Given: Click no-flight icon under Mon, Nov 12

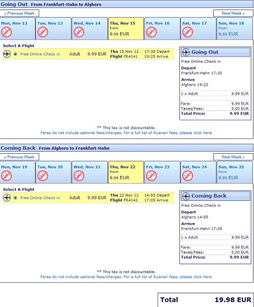Looking at the screenshot, I should pos(6,32).
